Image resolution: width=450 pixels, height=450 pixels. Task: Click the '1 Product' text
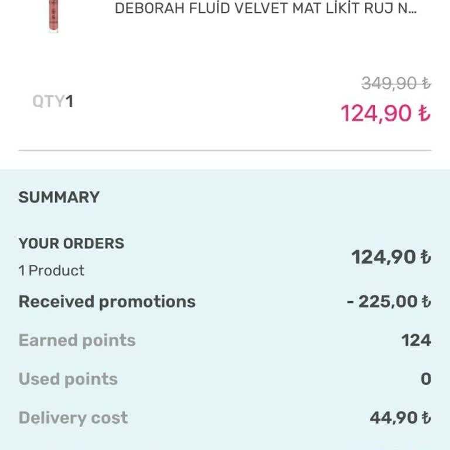tap(52, 271)
